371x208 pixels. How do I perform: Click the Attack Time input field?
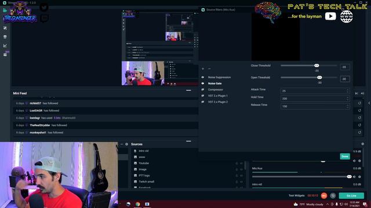coord(315,91)
